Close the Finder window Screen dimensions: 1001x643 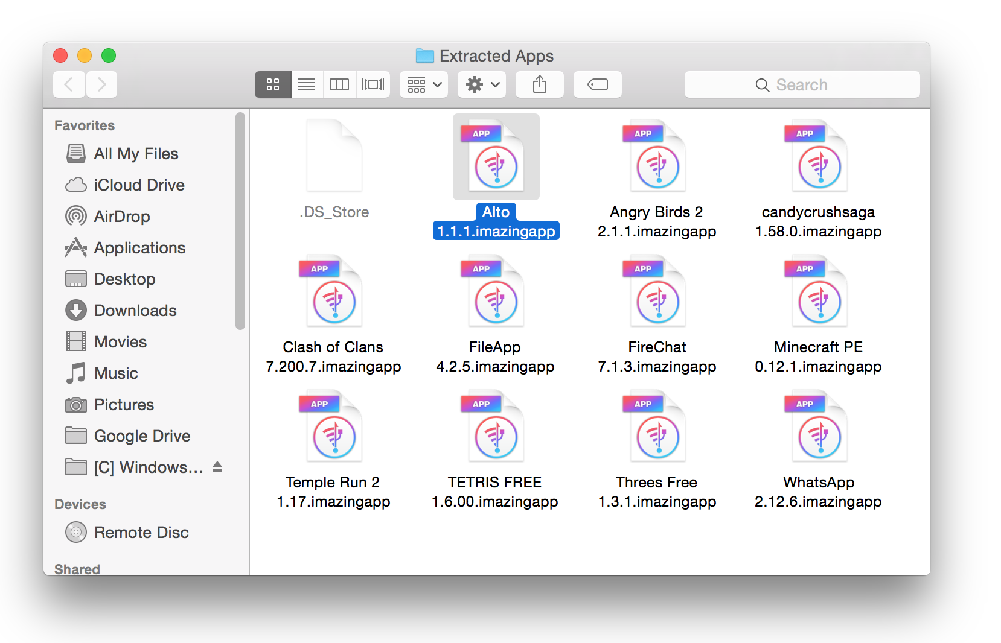(x=60, y=55)
